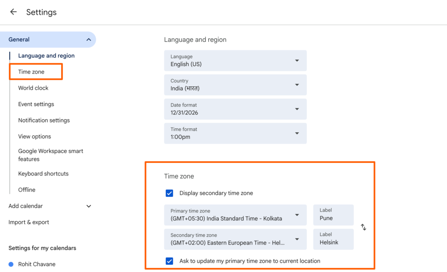Choose a new Primary time zone
The image size is (447, 272).
pos(235,215)
